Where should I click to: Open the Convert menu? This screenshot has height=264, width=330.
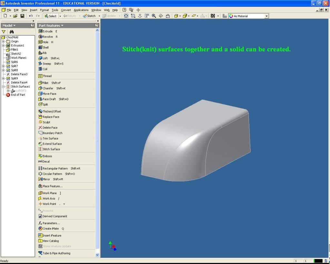click(66, 10)
